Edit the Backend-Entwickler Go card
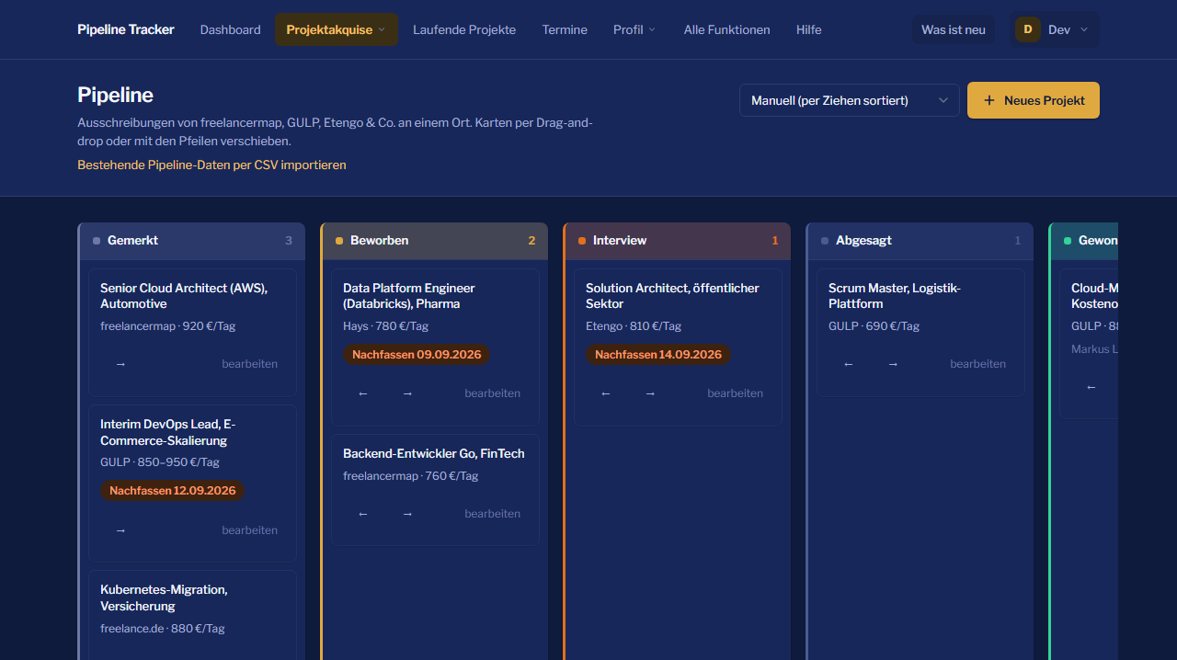The height and width of the screenshot is (660, 1177). (492, 514)
